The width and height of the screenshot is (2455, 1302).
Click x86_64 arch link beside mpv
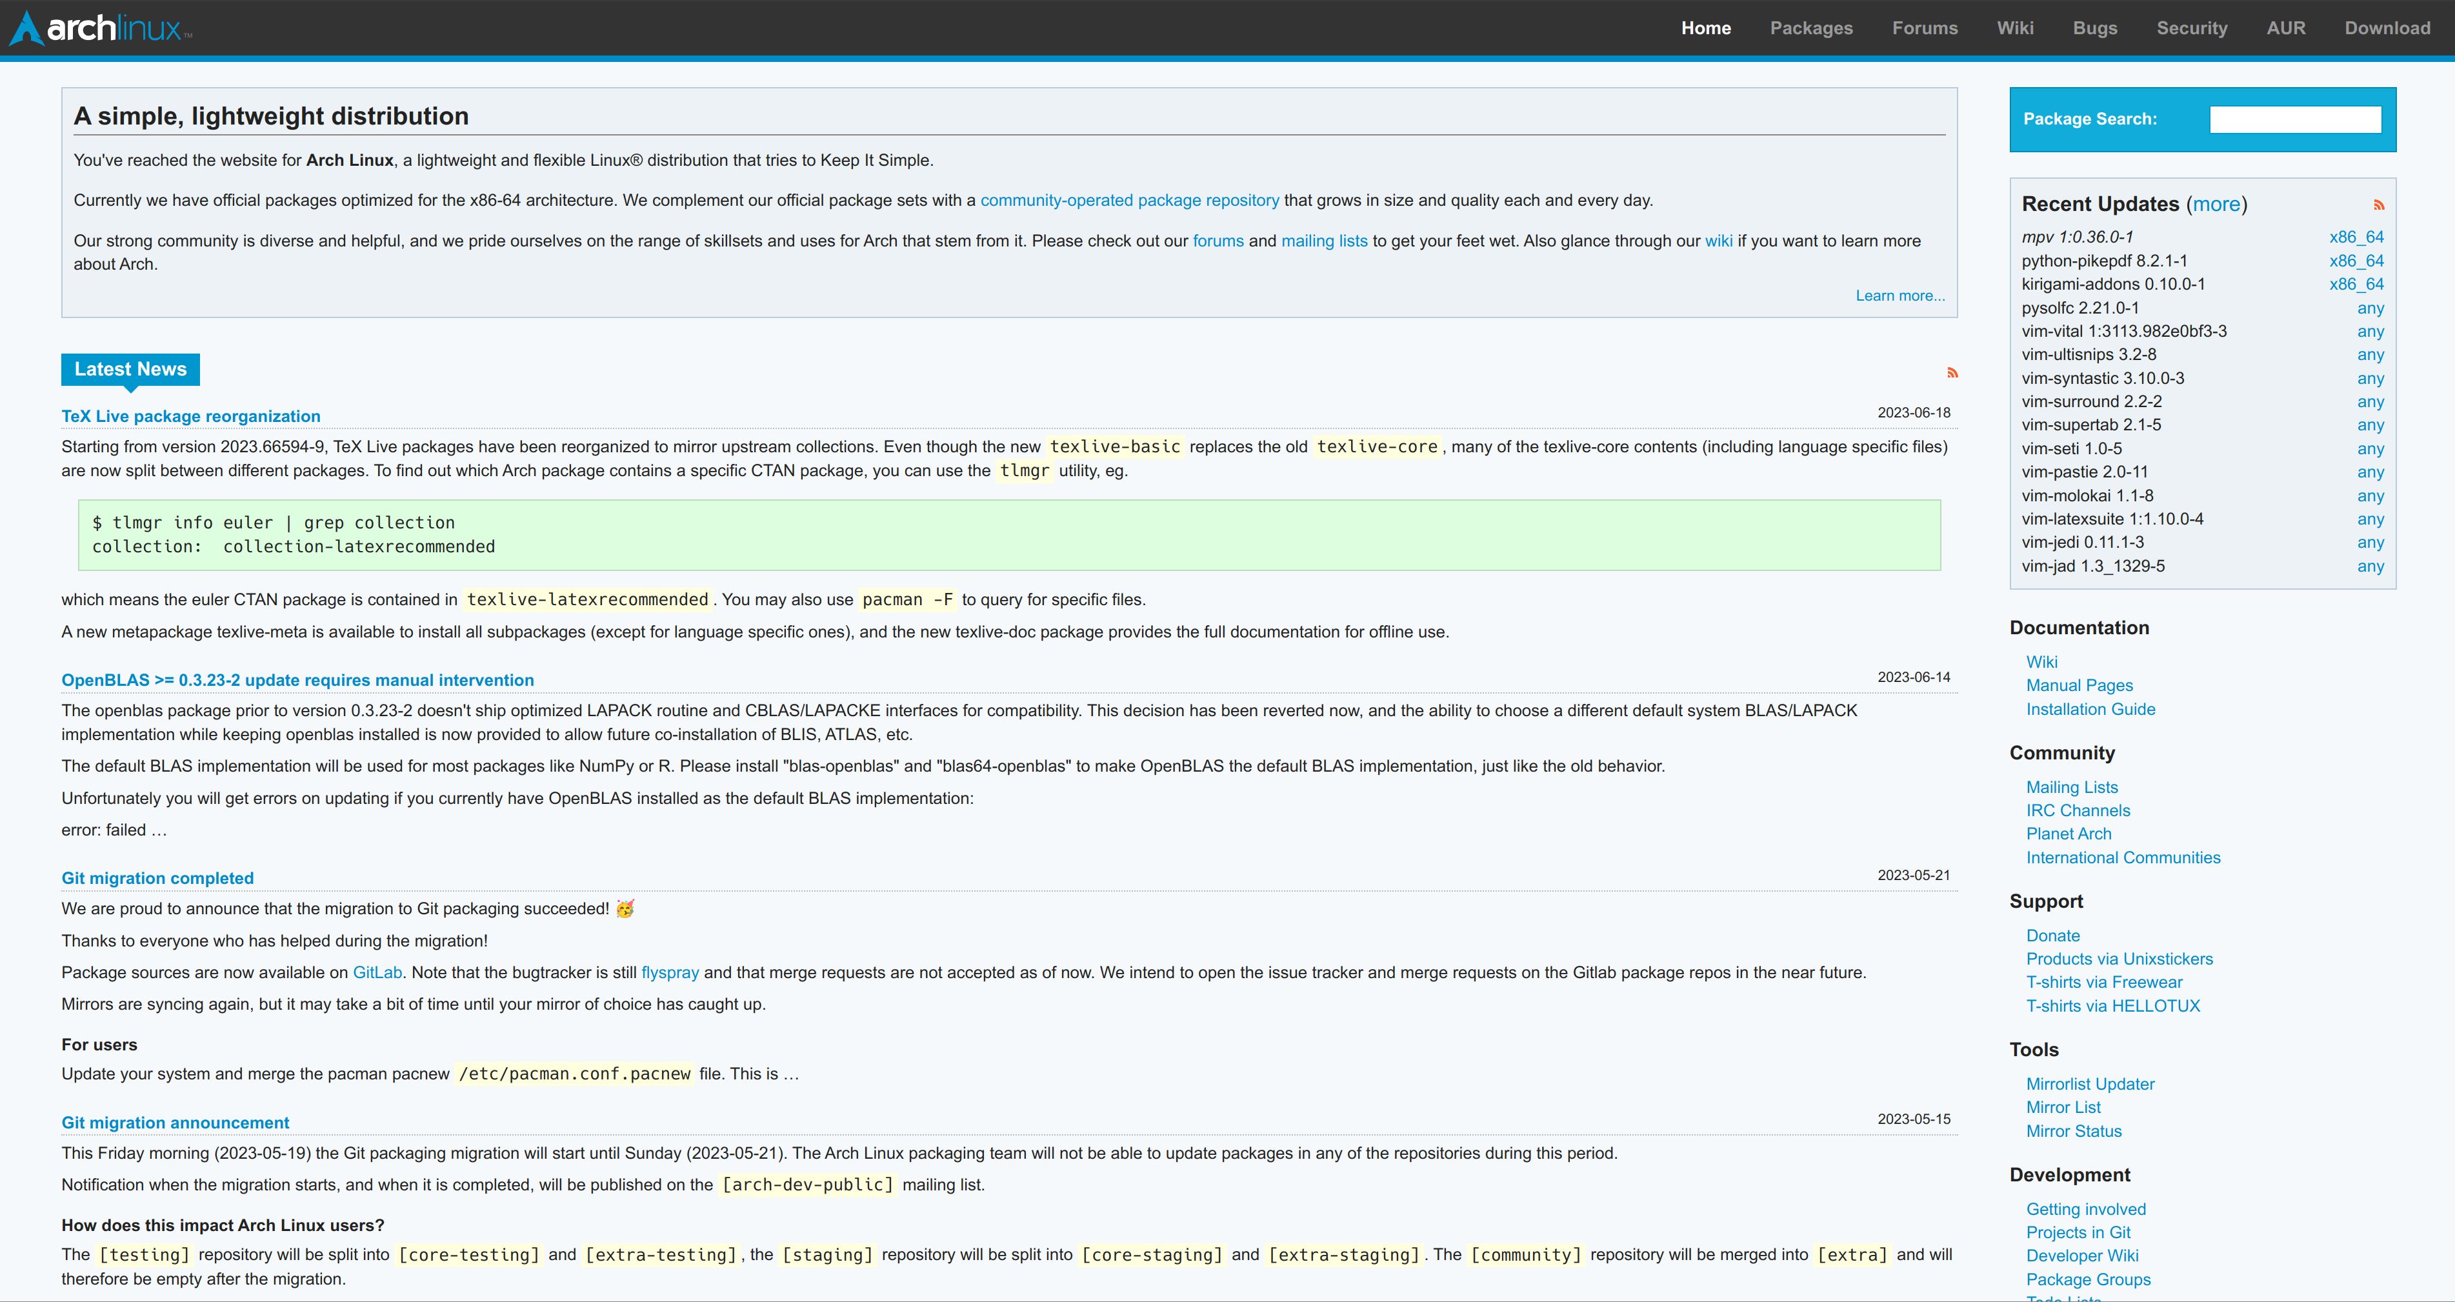[2356, 237]
